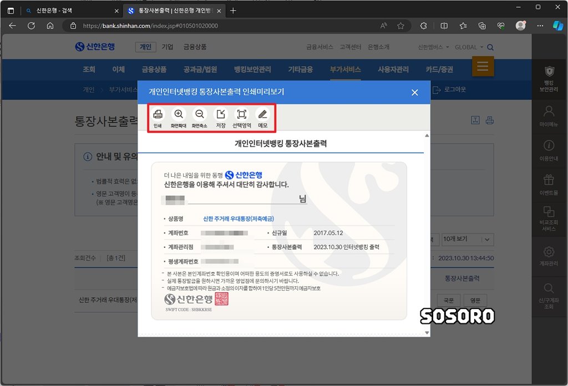Click the 영문 output button
Viewport: 568px width, 386px height.
pyautogui.click(x=475, y=300)
